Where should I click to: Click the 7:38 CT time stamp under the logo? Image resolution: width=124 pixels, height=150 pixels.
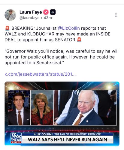(x=16, y=142)
